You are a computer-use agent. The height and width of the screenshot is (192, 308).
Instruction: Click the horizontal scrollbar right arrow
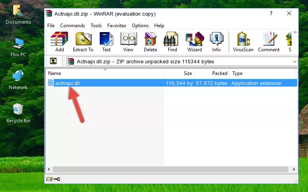point(294,169)
